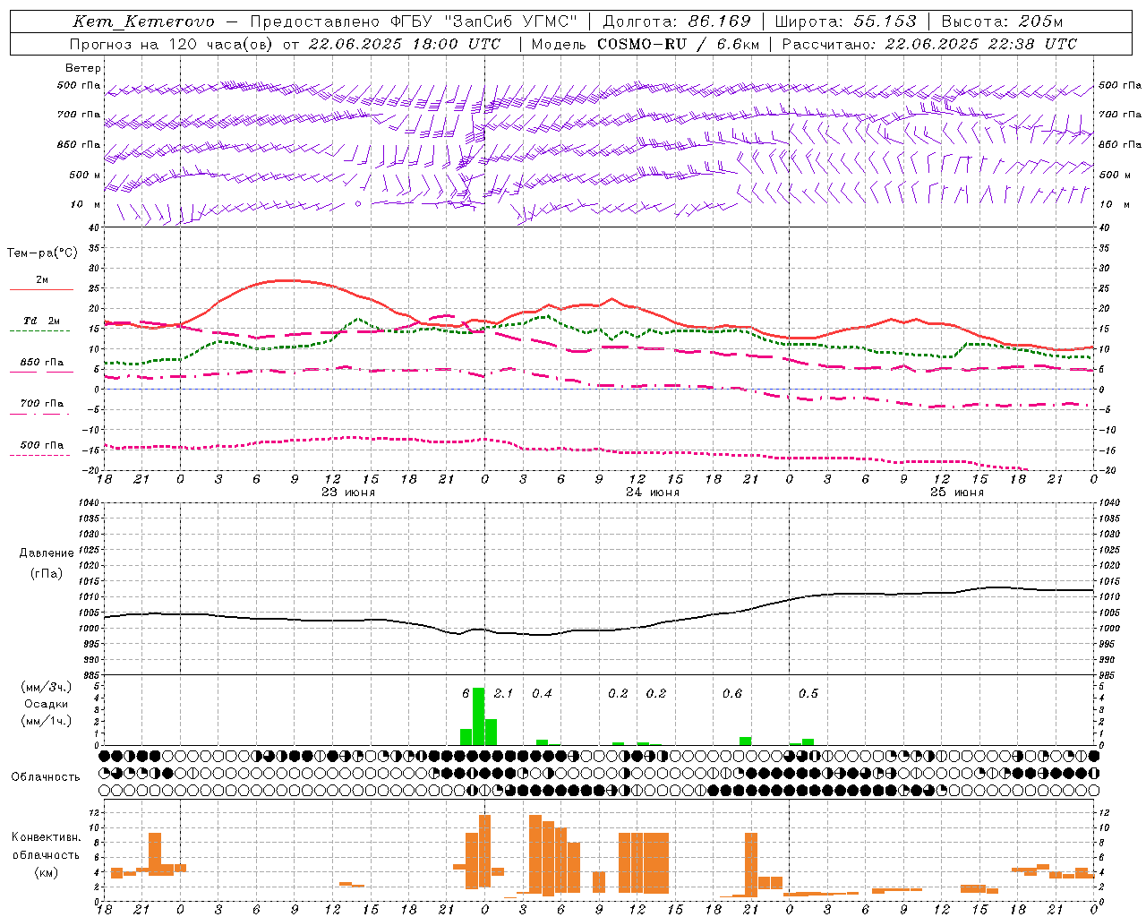Click the '10 м' wind level label on the left axis
Image resolution: width=1146 pixels, height=917 pixels.
pyautogui.click(x=86, y=204)
